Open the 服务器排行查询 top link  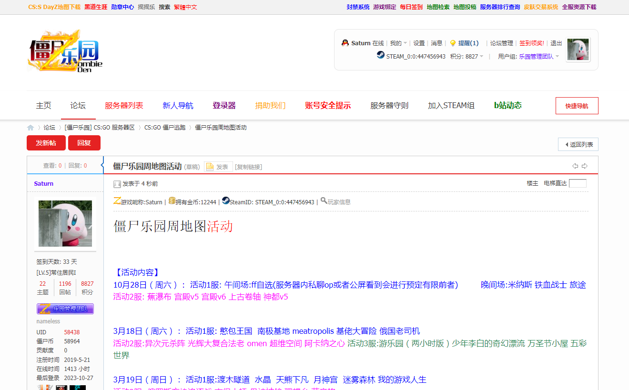[x=500, y=7]
